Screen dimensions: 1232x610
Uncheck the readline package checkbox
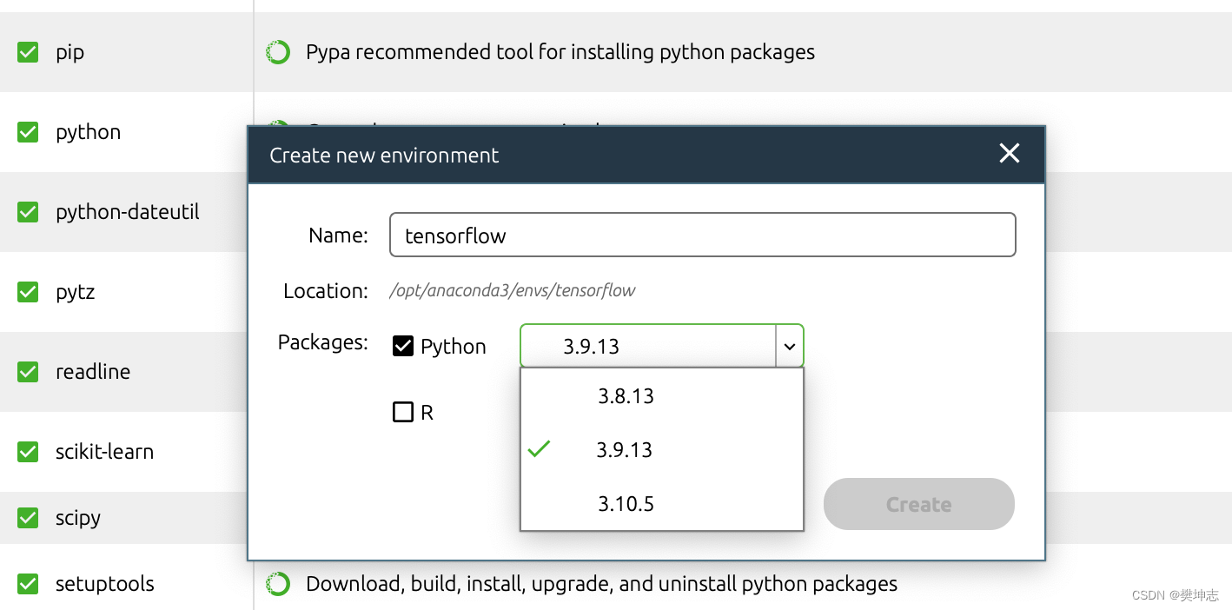pyautogui.click(x=28, y=372)
